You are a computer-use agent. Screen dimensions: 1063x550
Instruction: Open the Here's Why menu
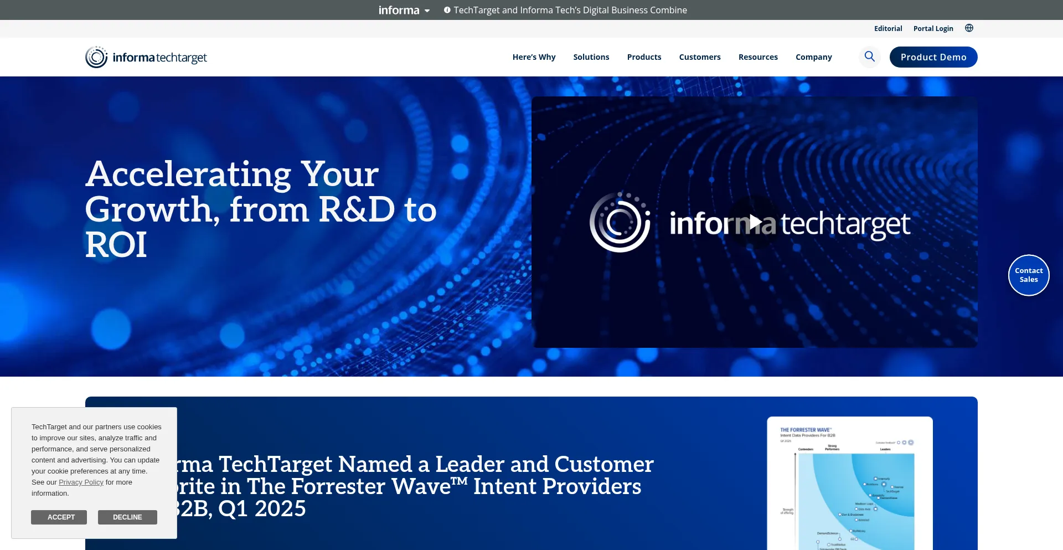(534, 57)
